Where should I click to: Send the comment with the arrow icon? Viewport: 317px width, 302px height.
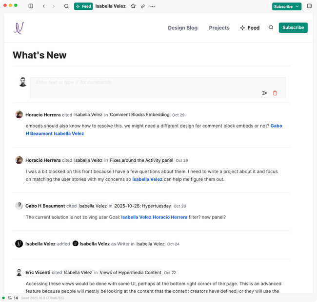point(265,93)
